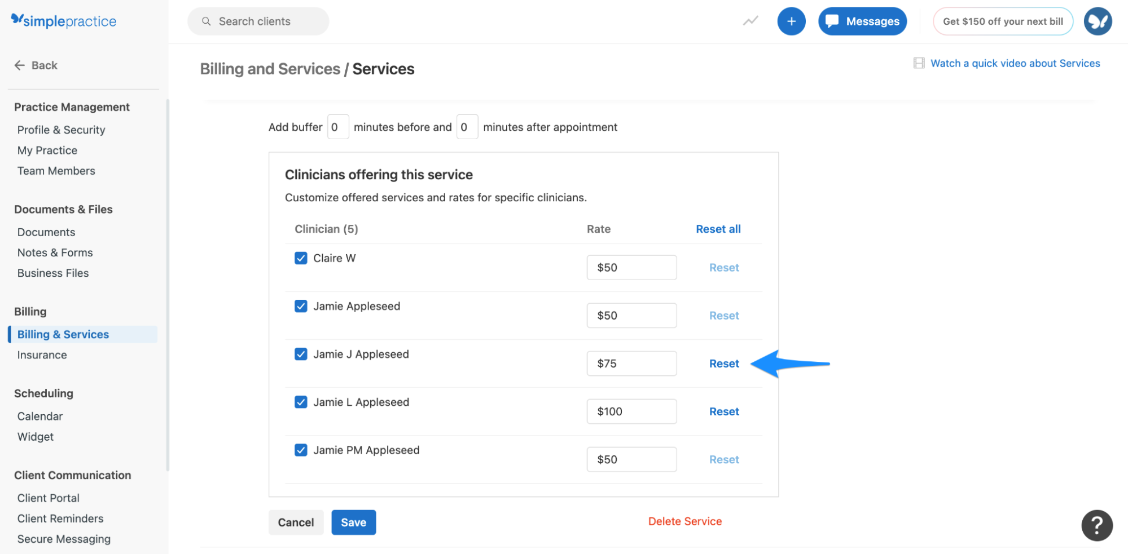Click Reset all rates

(718, 229)
